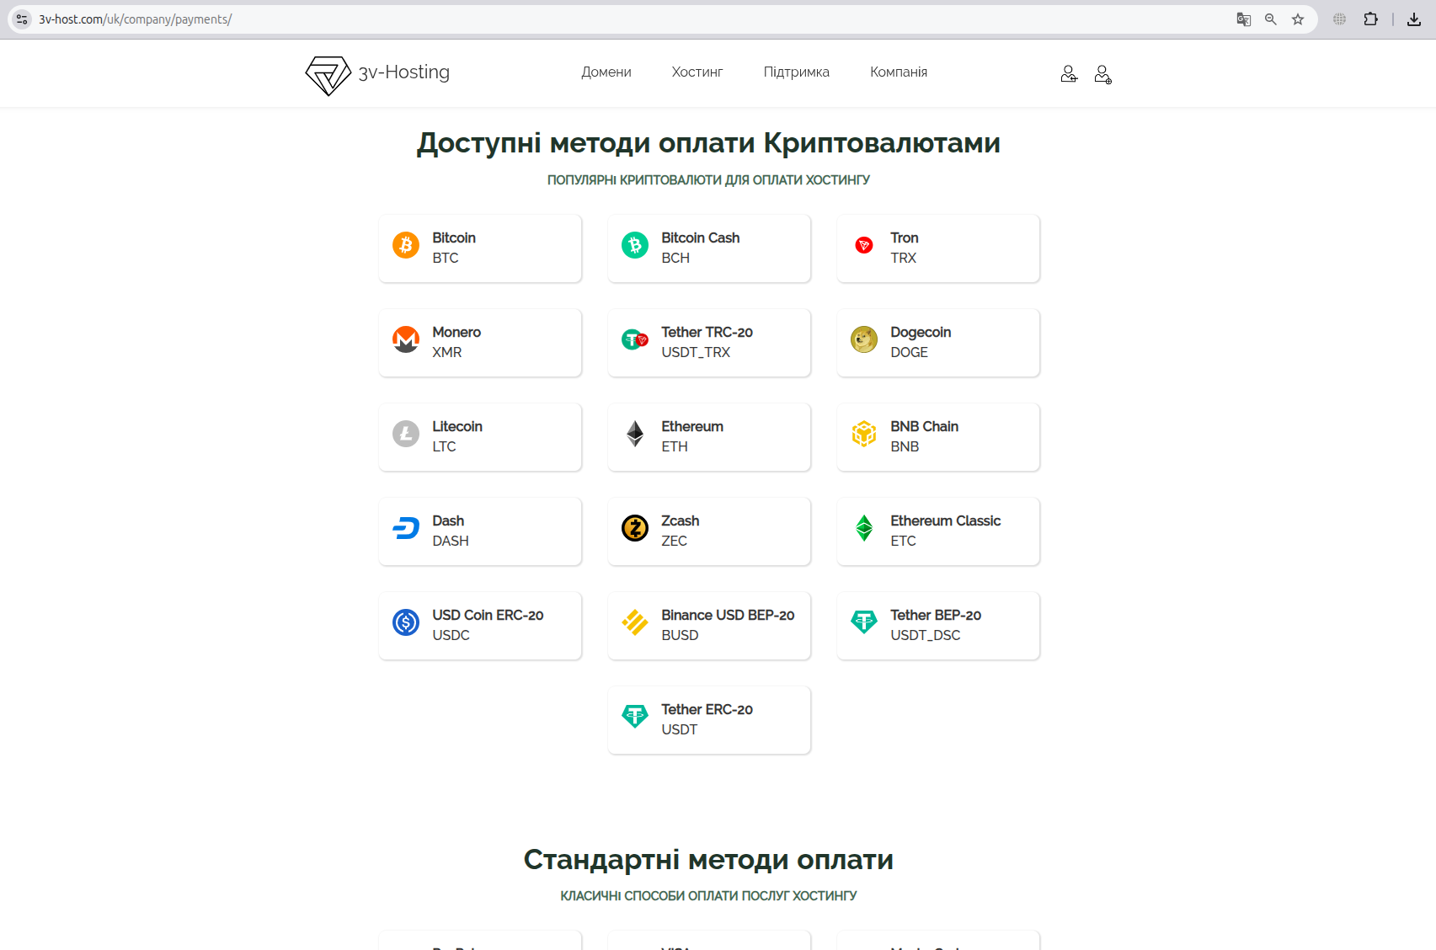
Task: Click the Binance USD icon
Action: (635, 622)
